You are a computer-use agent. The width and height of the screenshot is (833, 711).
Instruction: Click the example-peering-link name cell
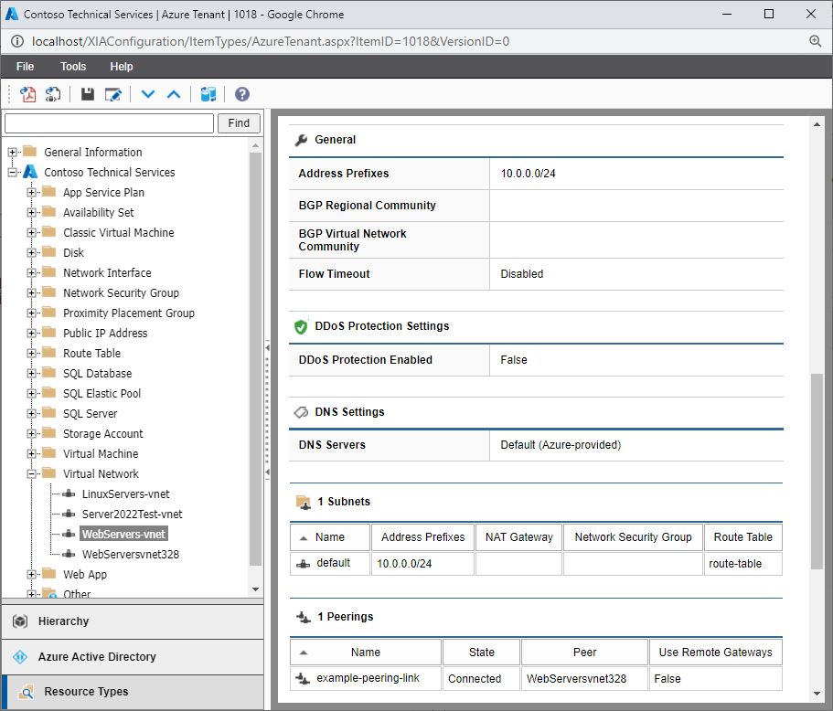368,678
